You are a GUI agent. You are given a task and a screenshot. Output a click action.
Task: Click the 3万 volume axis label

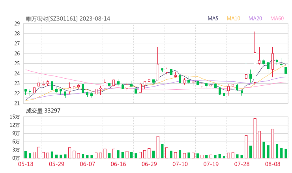coord(16,150)
